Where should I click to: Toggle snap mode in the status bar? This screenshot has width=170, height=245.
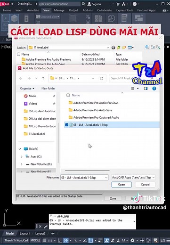[50, 240]
